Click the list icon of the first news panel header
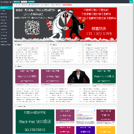The image size is (134, 134). 16,45
